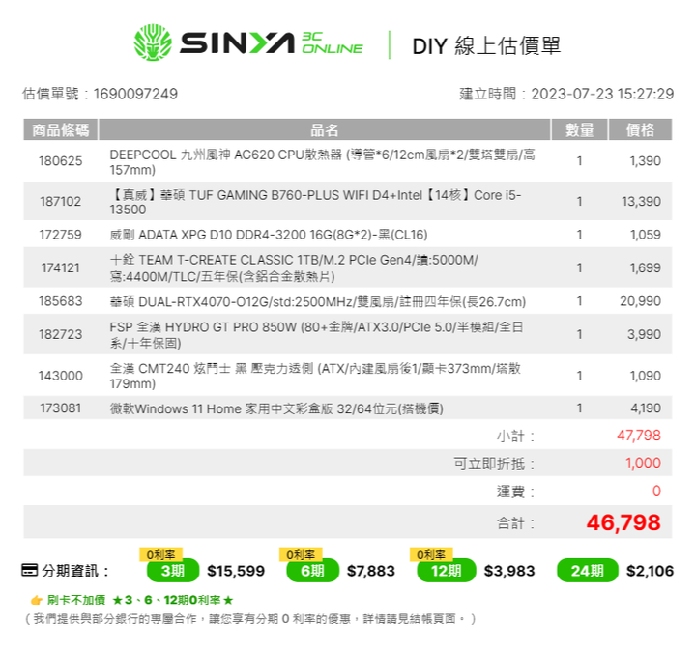Click barcode 187102
Screen dimensions: 696x647
pos(60,201)
